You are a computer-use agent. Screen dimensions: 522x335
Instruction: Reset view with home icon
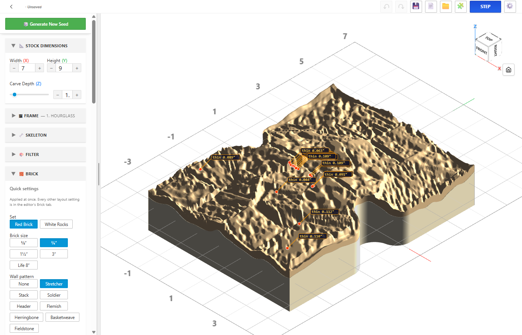[509, 70]
